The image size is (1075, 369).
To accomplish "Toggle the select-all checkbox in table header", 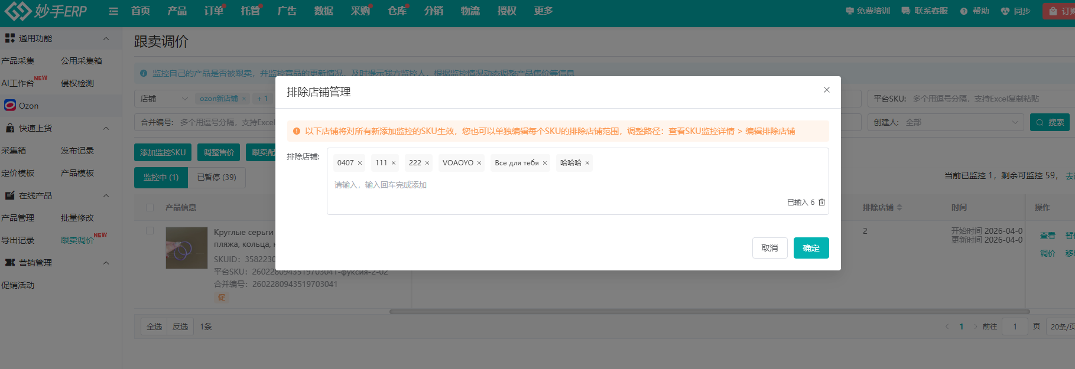I will coord(150,207).
